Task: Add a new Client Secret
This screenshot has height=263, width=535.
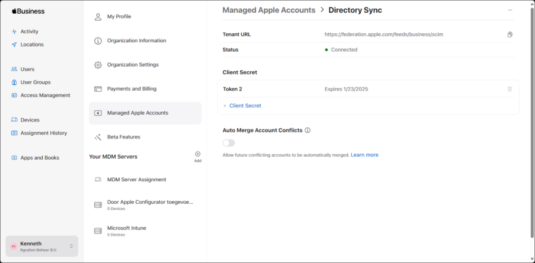Action: tap(242, 106)
